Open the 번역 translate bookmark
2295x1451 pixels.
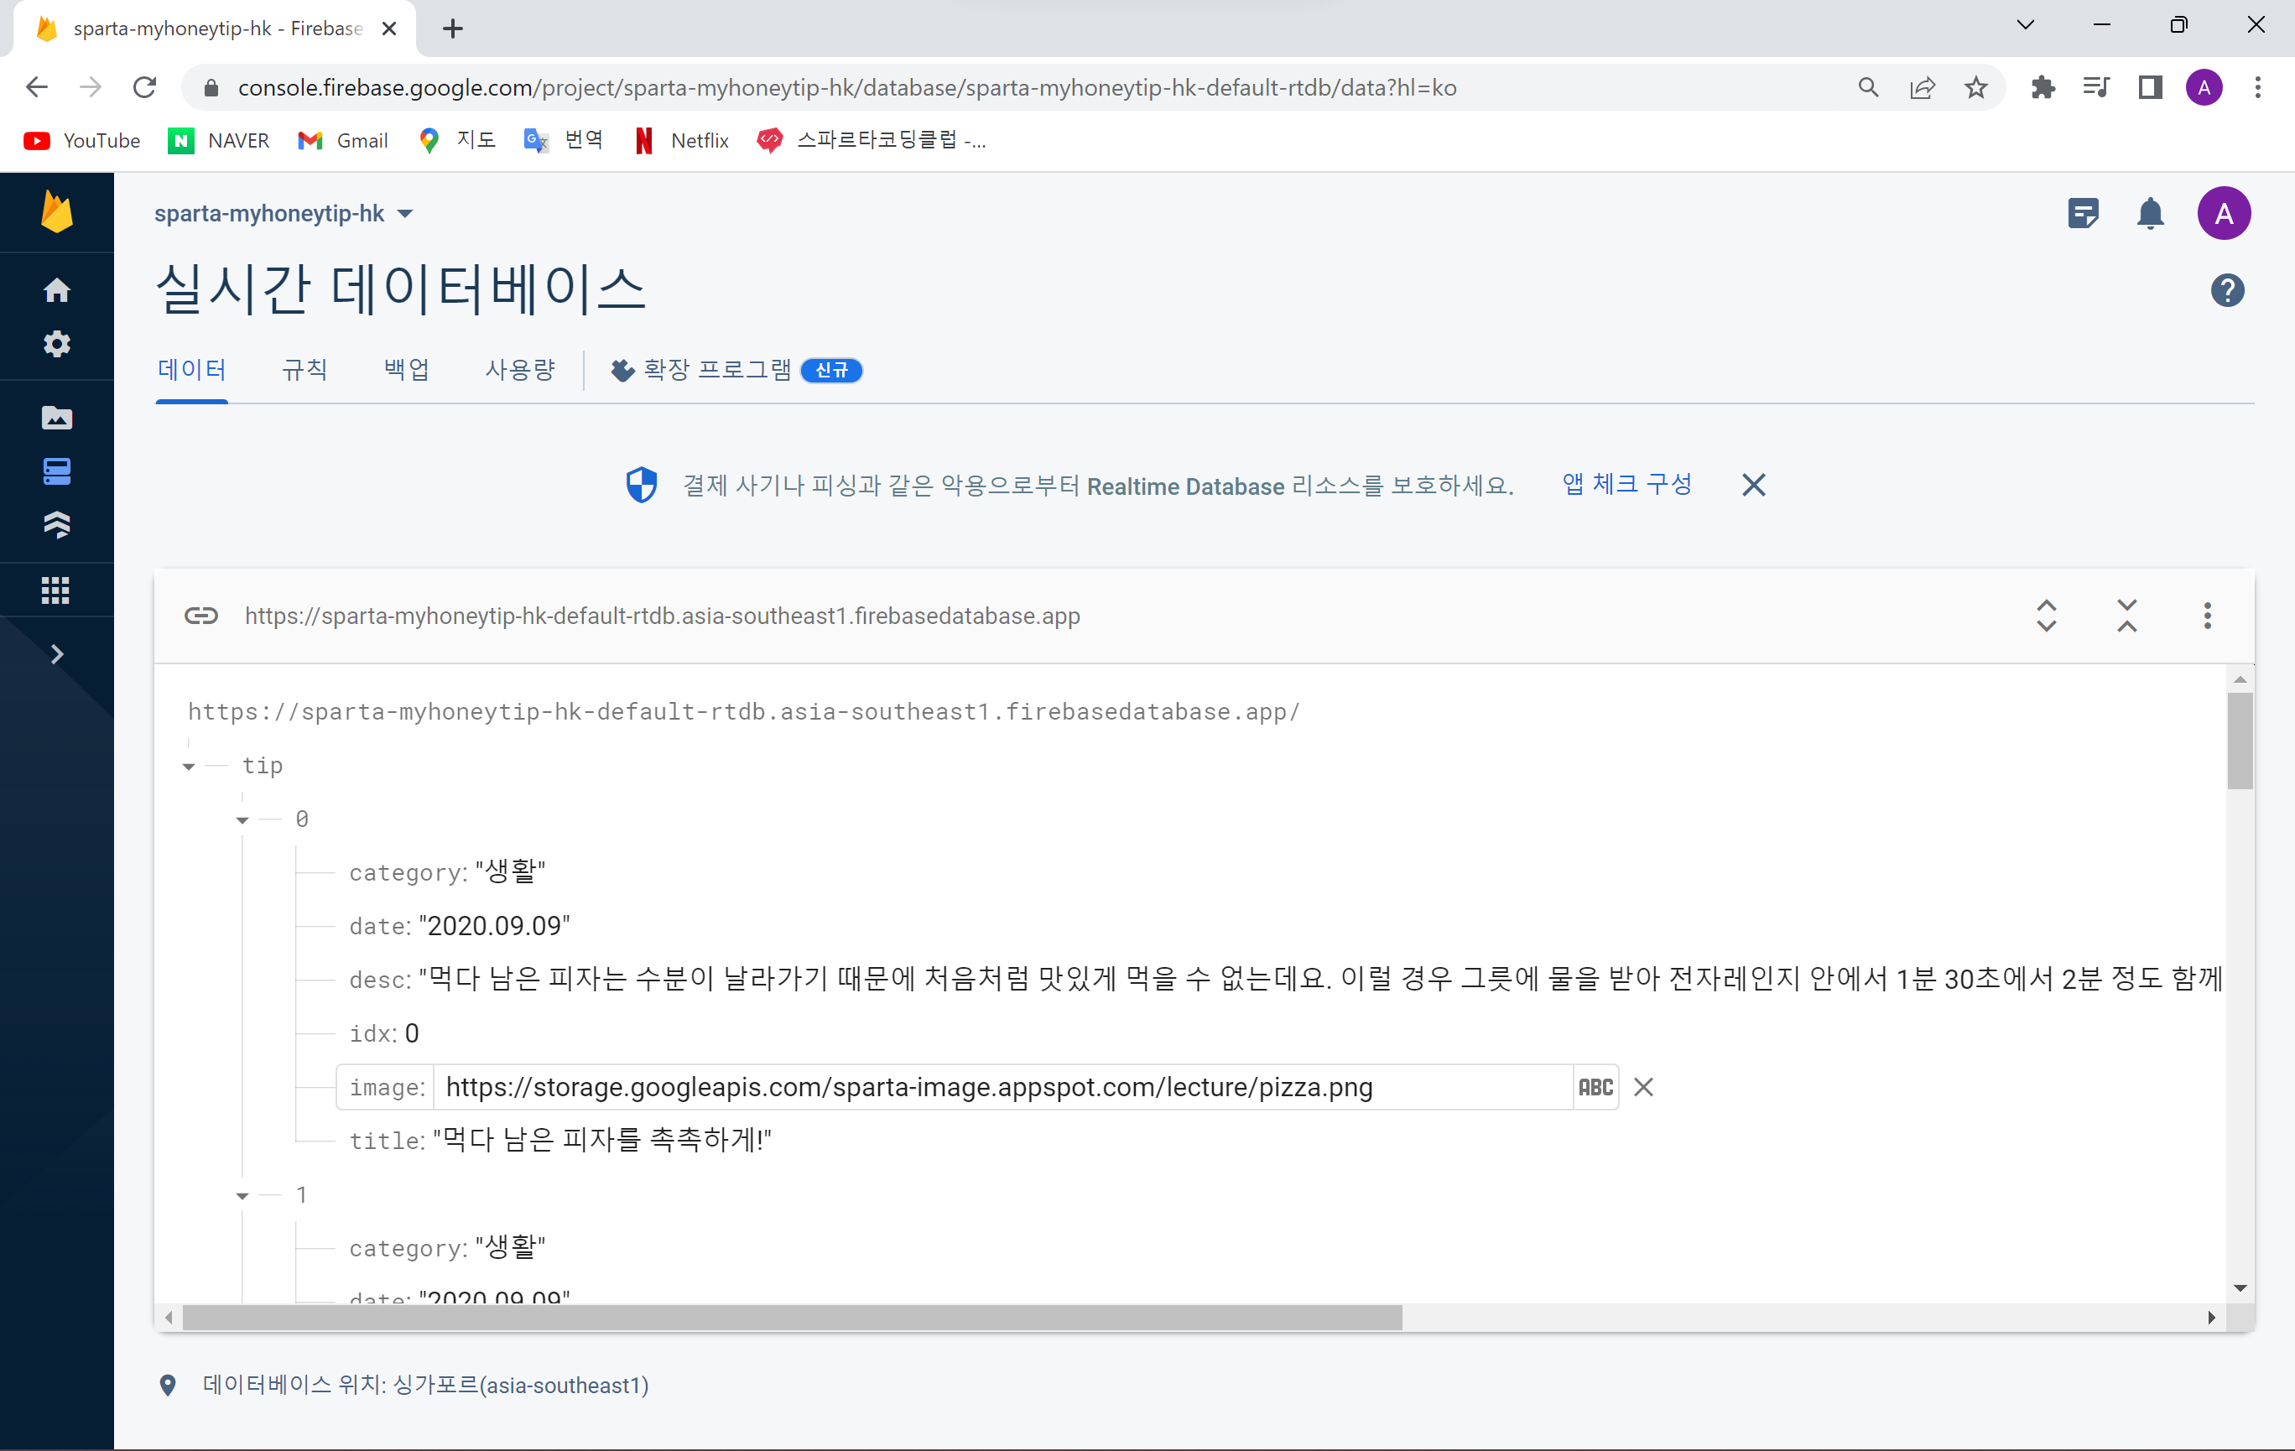564,141
